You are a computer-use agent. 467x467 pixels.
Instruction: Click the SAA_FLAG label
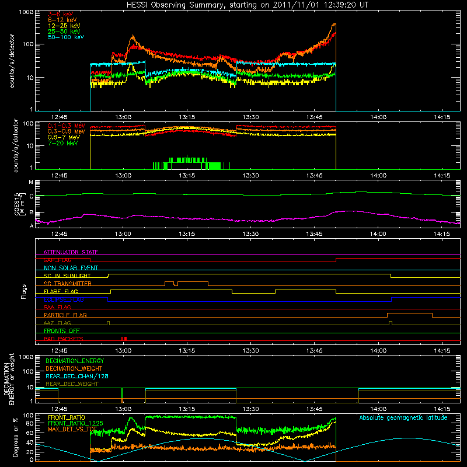pos(57,307)
